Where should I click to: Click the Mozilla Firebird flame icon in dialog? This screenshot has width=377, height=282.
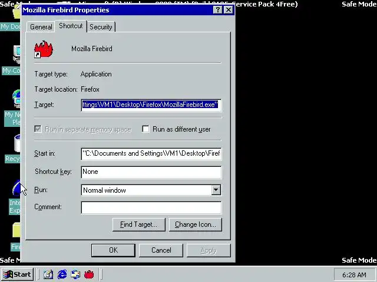tap(44, 49)
